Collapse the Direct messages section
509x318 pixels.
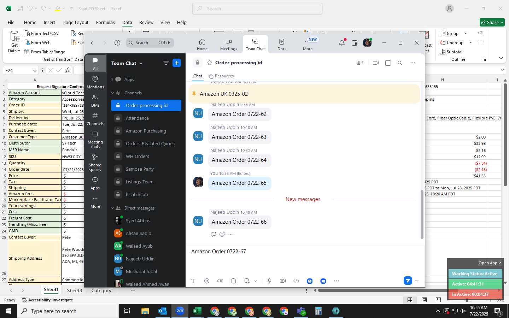[x=112, y=208]
